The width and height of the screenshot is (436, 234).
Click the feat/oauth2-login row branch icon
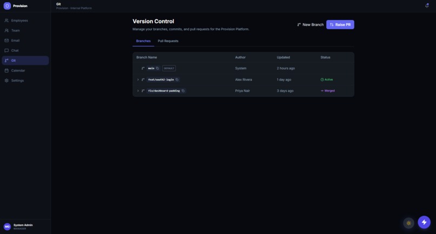pyautogui.click(x=143, y=80)
